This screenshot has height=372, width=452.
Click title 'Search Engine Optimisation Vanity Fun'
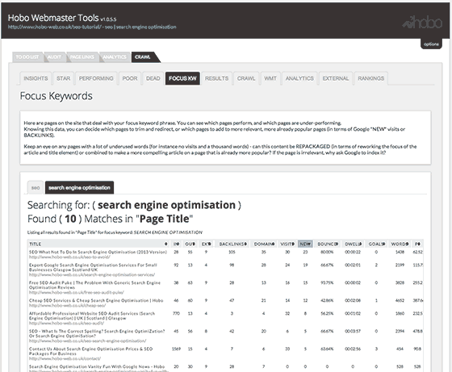[x=97, y=367]
